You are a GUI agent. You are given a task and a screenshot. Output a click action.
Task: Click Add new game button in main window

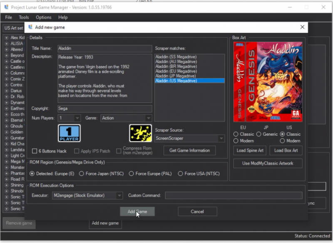click(105, 223)
